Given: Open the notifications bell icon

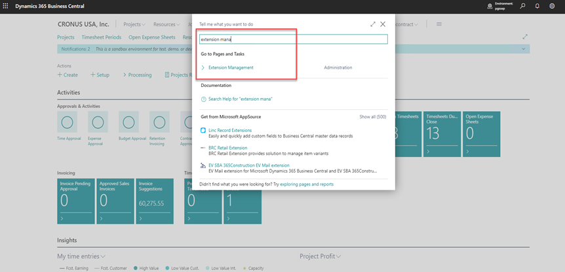Looking at the screenshot, I should click(x=537, y=7).
